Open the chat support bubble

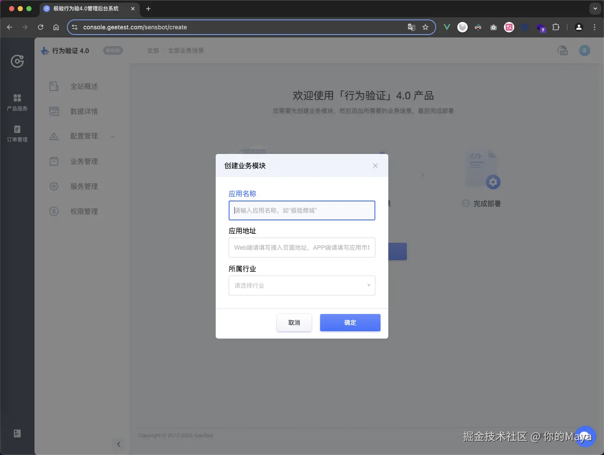click(585, 436)
